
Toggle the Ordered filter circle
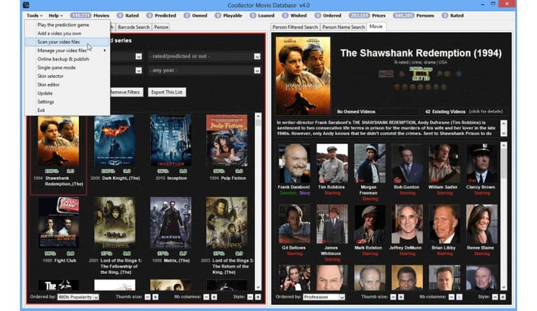[318, 15]
